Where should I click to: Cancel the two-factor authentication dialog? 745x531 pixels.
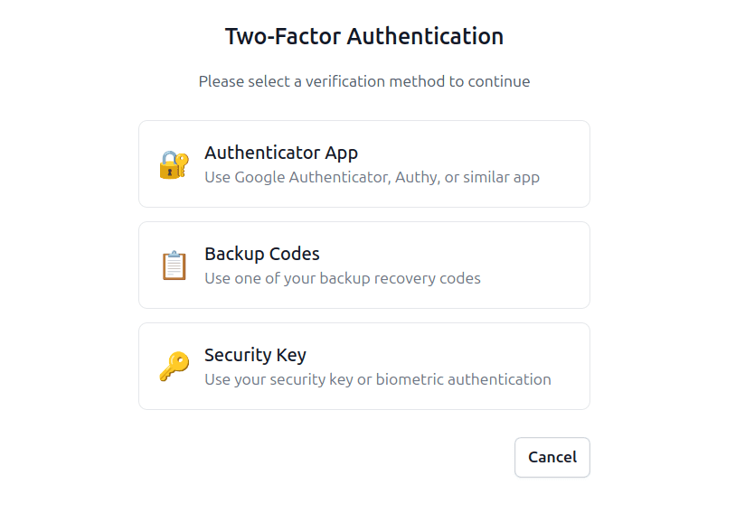552,458
